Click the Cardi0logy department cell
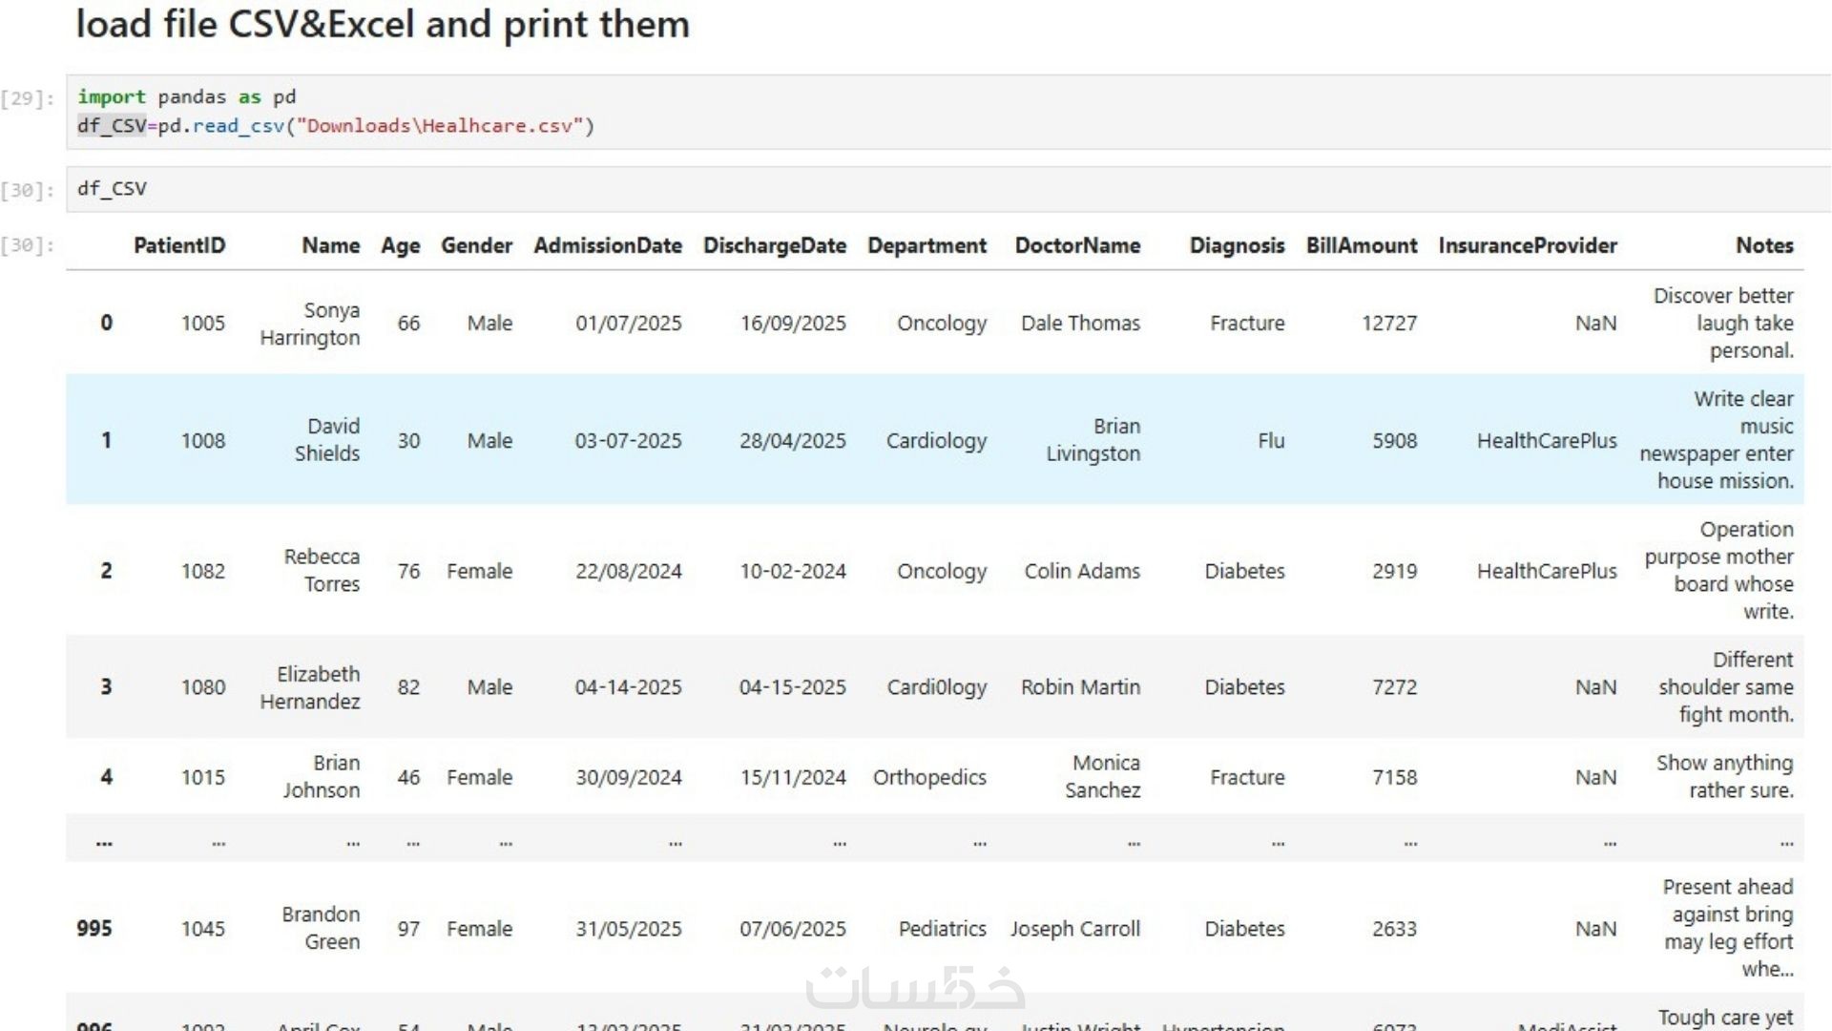The image size is (1832, 1031). point(936,687)
